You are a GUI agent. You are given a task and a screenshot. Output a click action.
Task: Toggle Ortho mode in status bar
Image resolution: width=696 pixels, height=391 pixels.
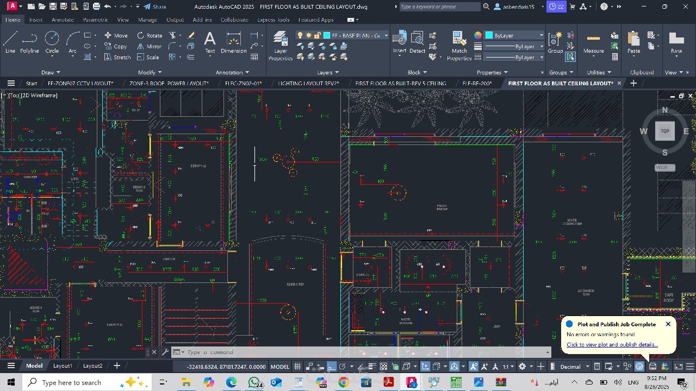coord(332,367)
